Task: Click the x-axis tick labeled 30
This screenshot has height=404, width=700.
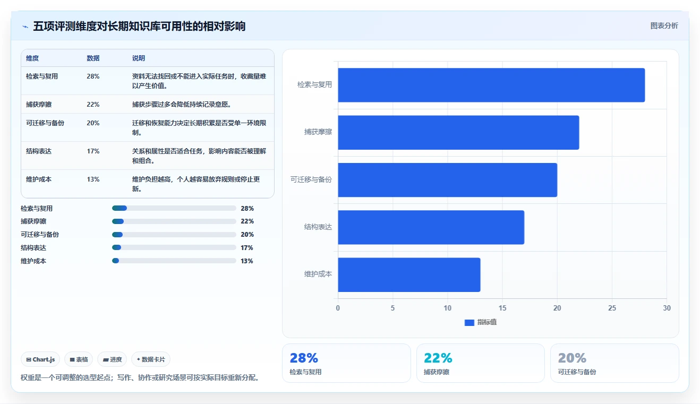Action: point(667,308)
